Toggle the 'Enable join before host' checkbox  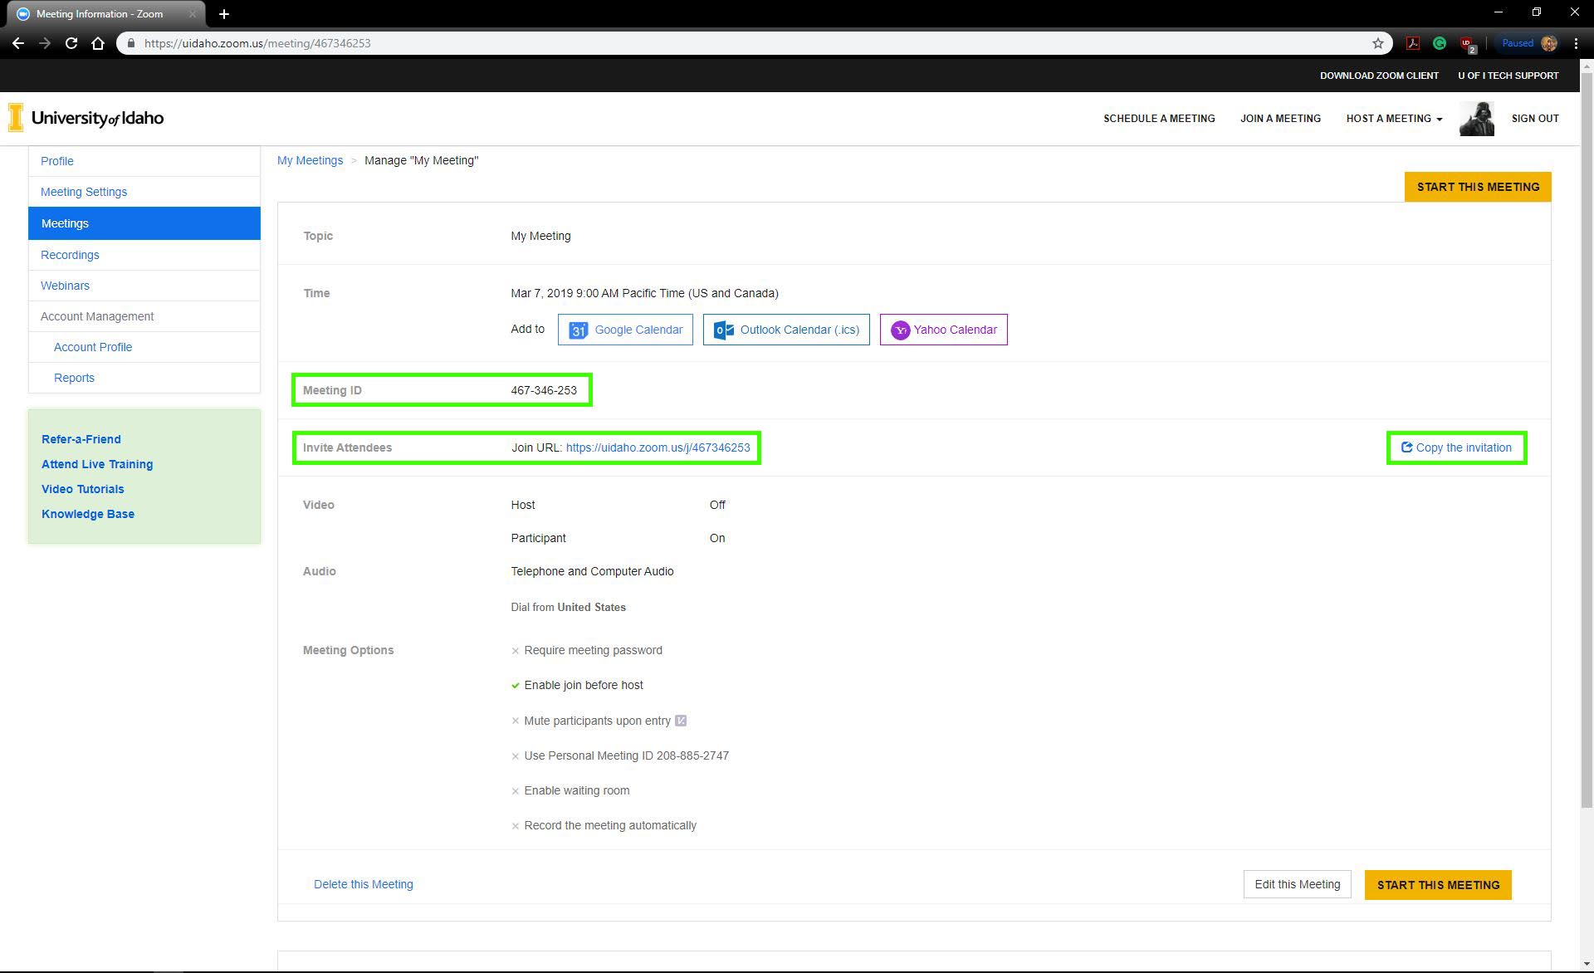[x=515, y=685]
